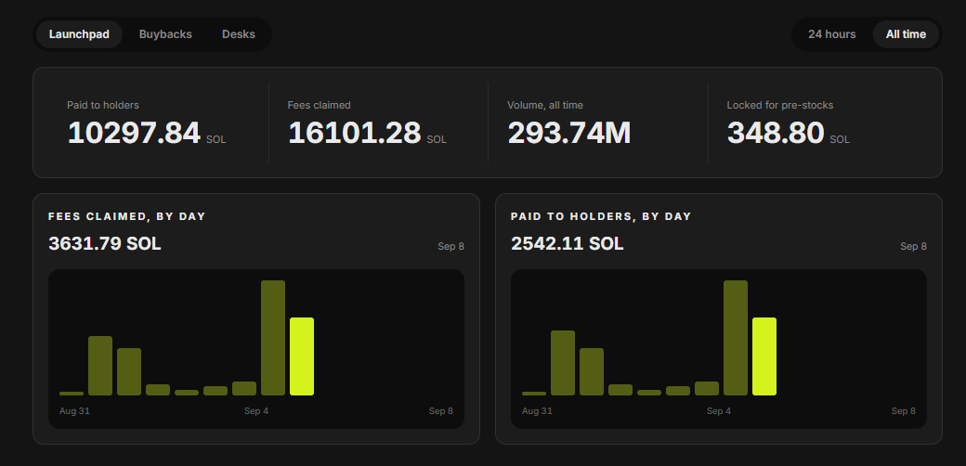Select tallest dark bar in Fees Claimed chart

coord(273,338)
